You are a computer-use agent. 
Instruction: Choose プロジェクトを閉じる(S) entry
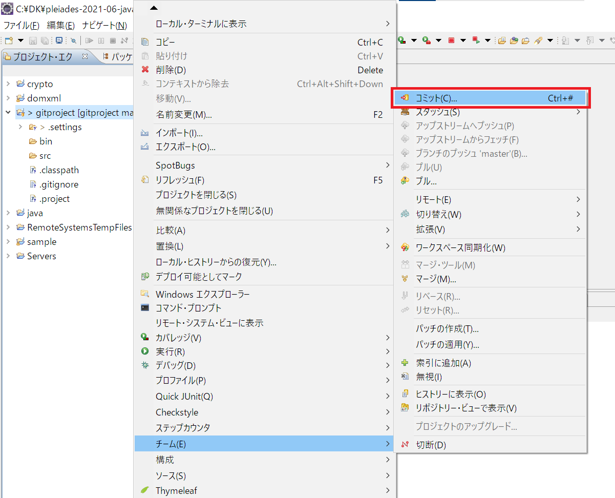[264, 195]
